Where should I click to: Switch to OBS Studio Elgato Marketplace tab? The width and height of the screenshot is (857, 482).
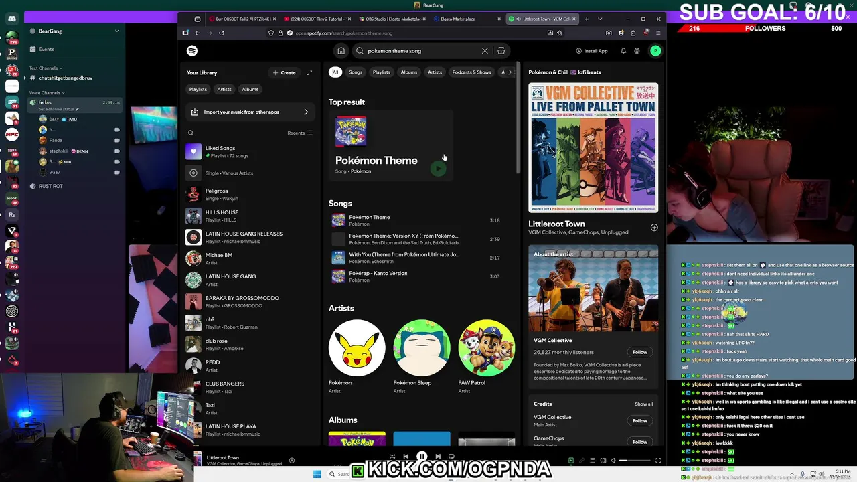point(393,19)
